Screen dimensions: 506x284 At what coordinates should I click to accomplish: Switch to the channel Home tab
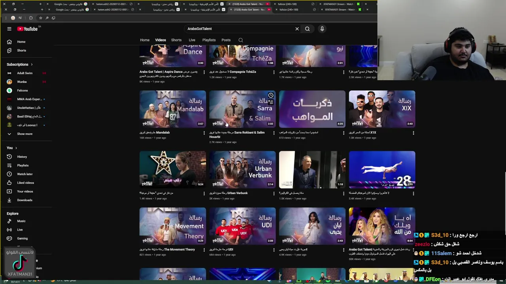(x=145, y=40)
